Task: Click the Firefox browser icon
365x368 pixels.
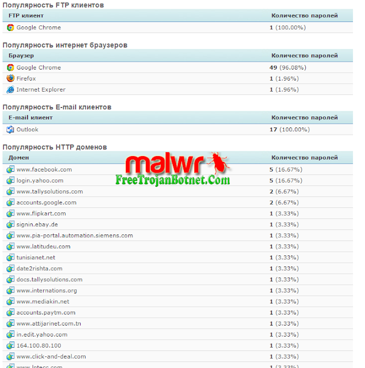Action: 10,78
